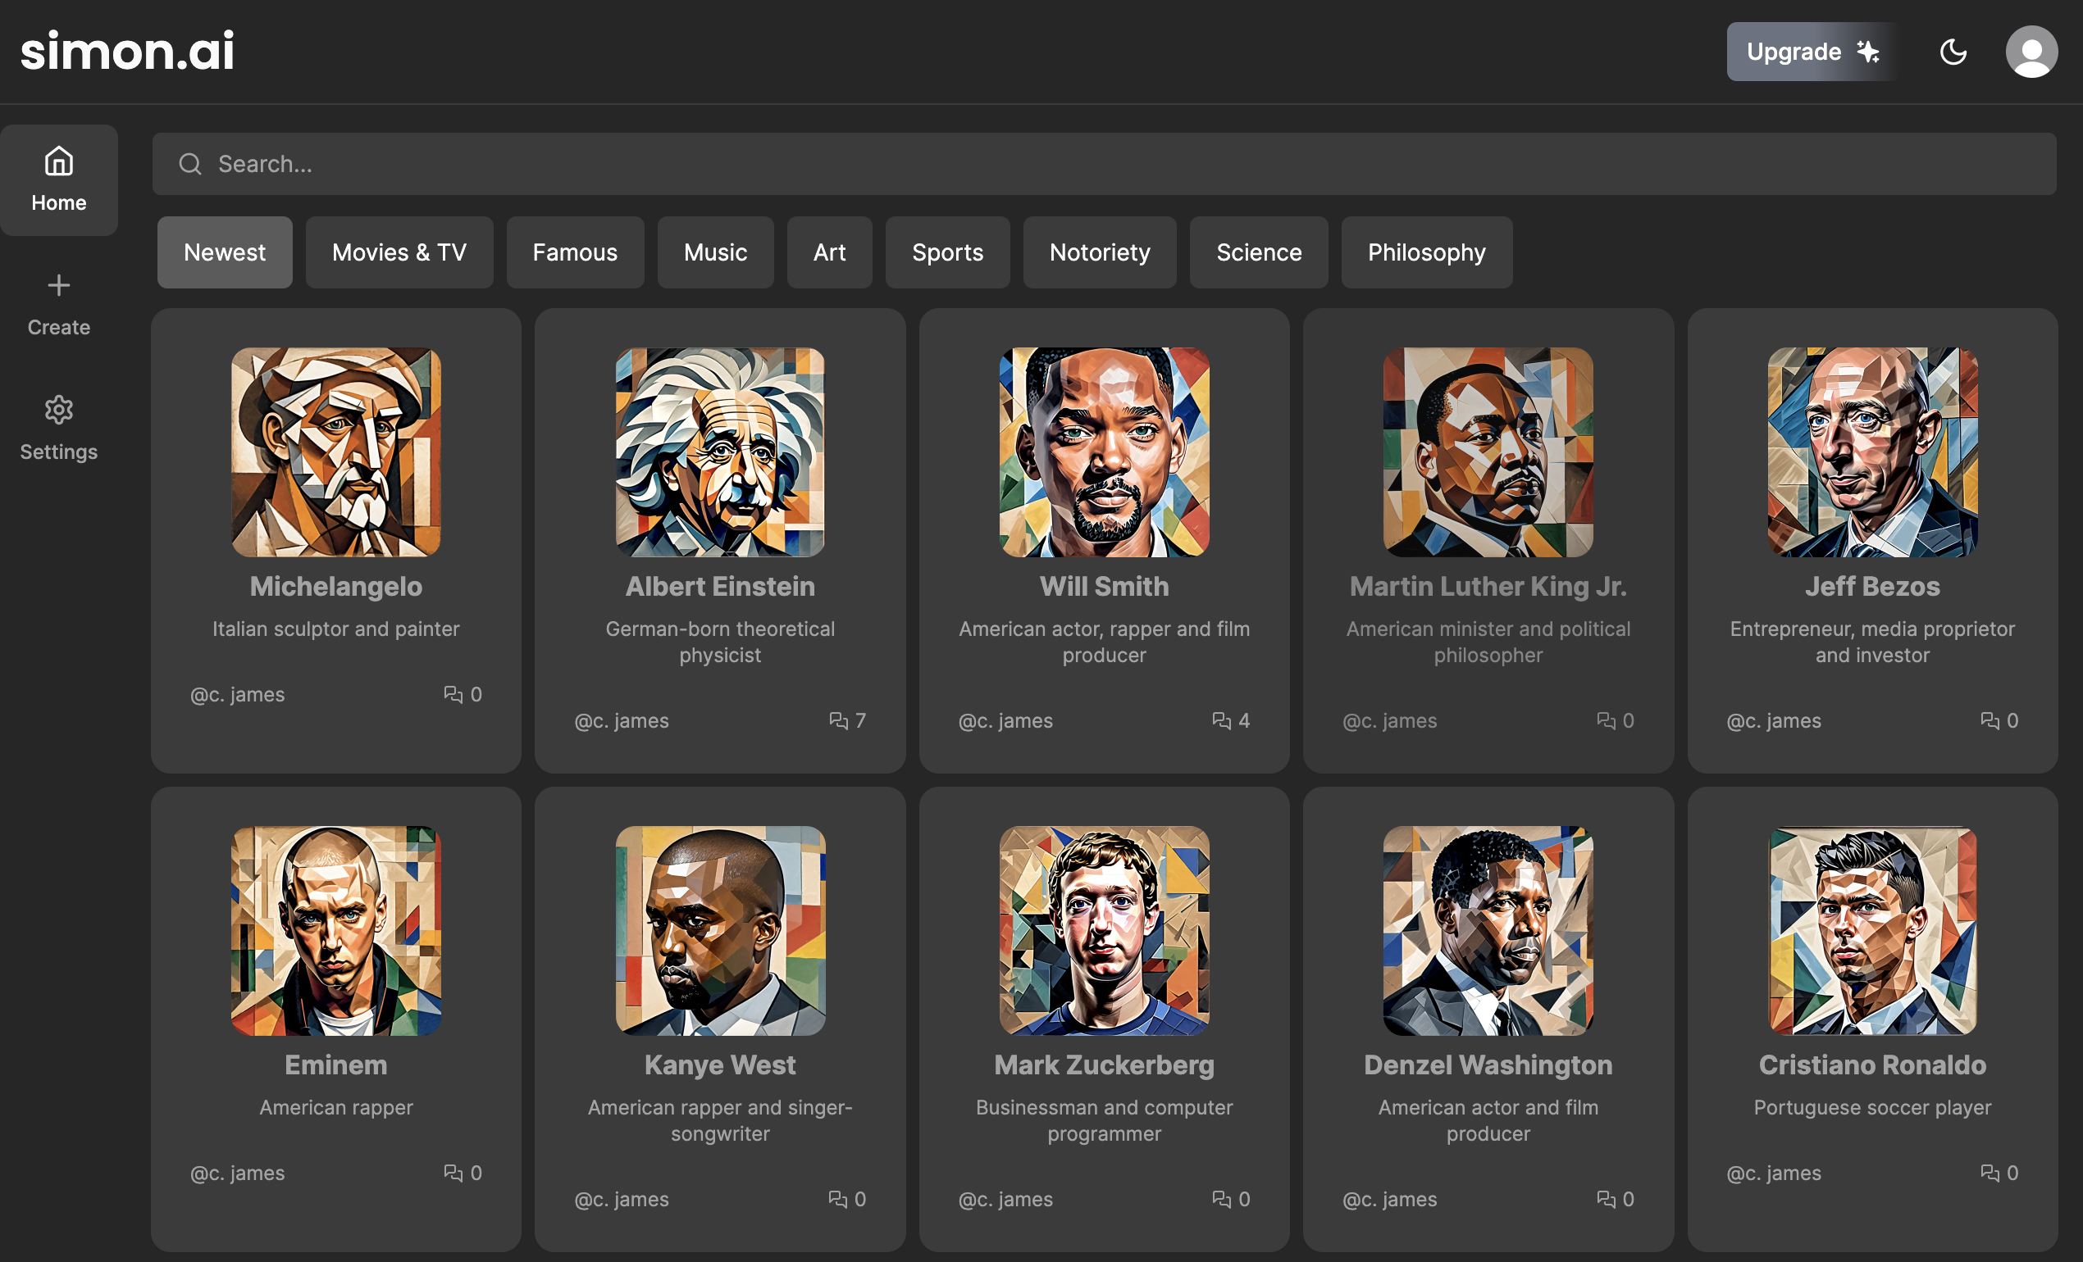Image resolution: width=2083 pixels, height=1262 pixels.
Task: Toggle dark mode moon icon
Action: 1953,52
